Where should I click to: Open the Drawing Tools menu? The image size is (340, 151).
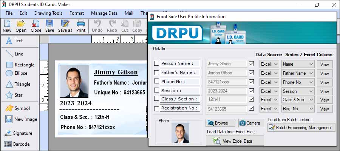pos(48,13)
